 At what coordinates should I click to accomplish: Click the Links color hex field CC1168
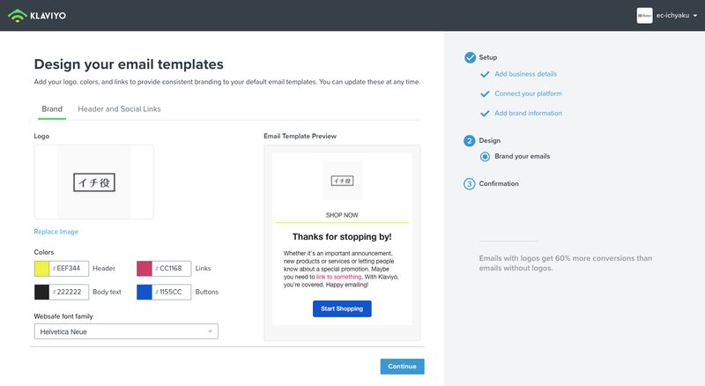click(171, 269)
